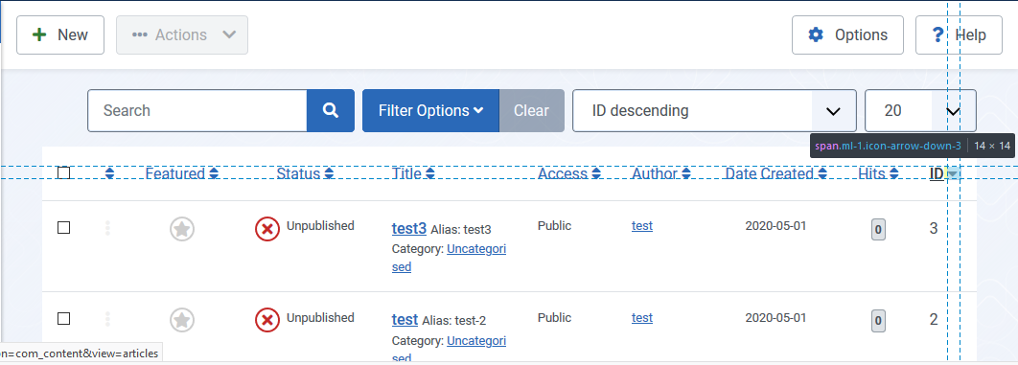1018x365 pixels.
Task: Toggle featured star for test article
Action: pyautogui.click(x=182, y=320)
